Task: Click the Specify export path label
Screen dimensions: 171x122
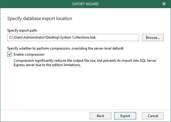Action: pos(22,30)
